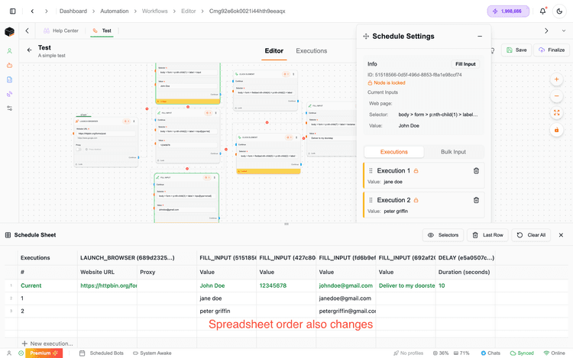Delete the Last Row in the sheet

[488, 235]
